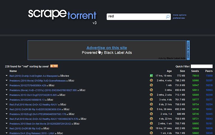This screenshot has width=215, height=135.
Task: Expand Predators 2010275764938954.429 row arrow
Action: 7,85
